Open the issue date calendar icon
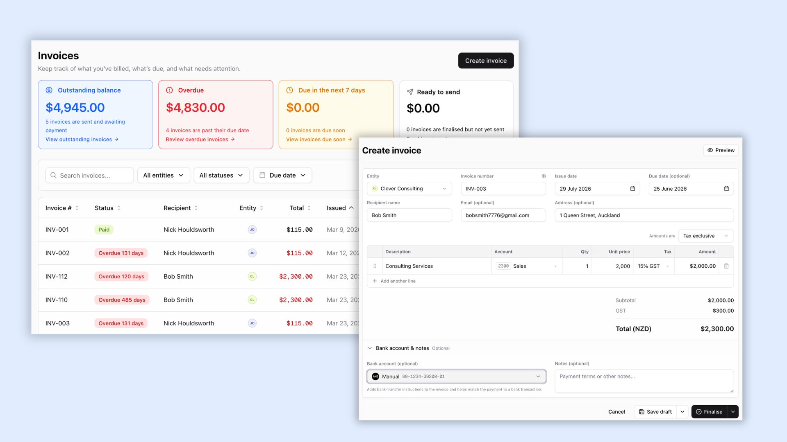 click(x=632, y=189)
